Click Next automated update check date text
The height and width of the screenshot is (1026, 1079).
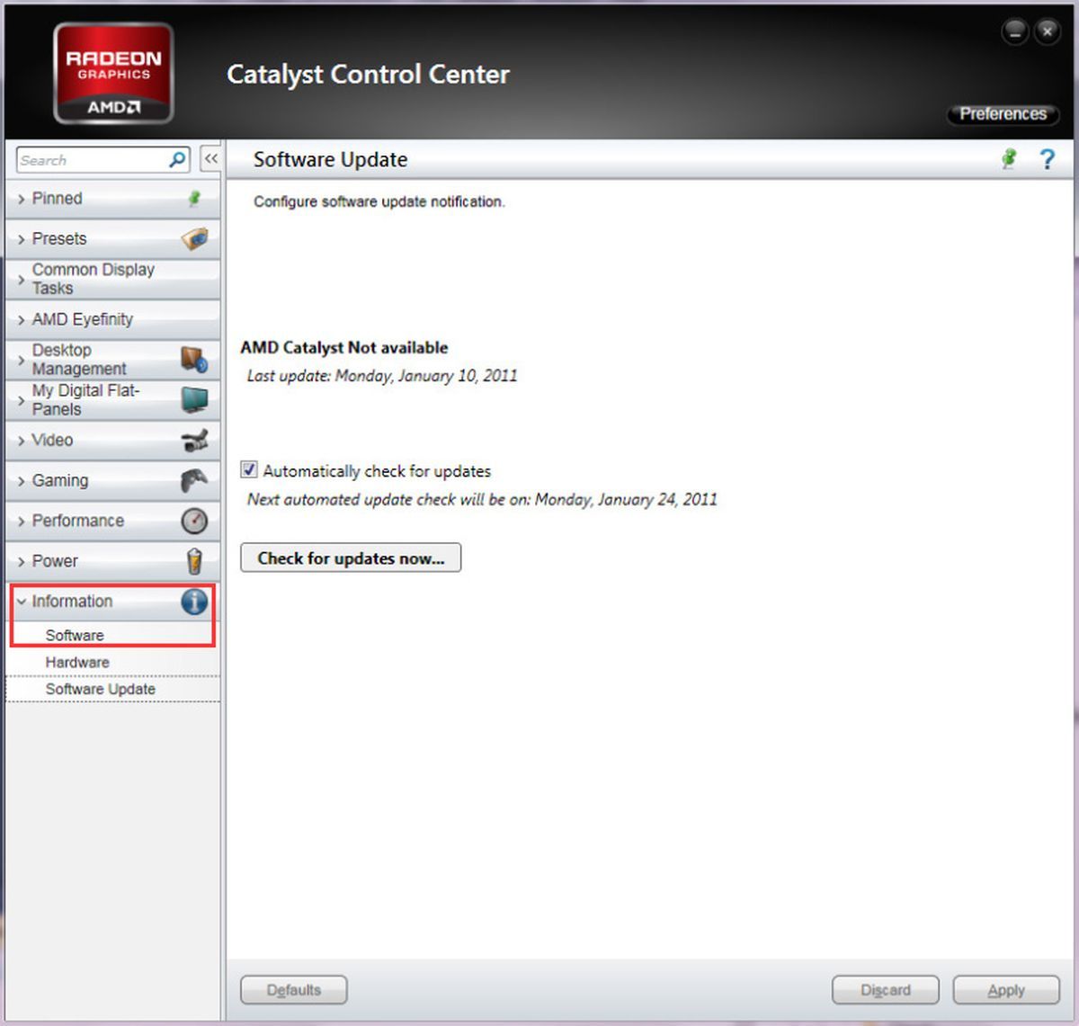(x=482, y=499)
